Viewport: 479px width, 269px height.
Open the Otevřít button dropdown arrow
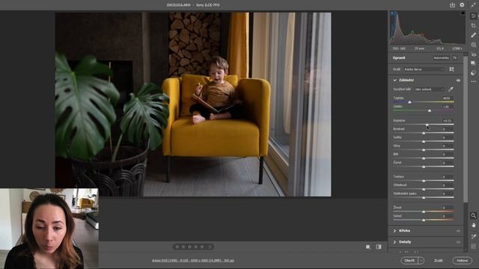(x=421, y=261)
